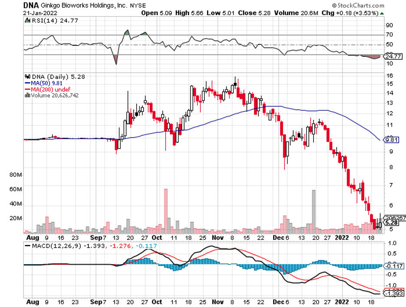Click the 16 price axis label
This screenshot has height=307, width=406.
390,75
